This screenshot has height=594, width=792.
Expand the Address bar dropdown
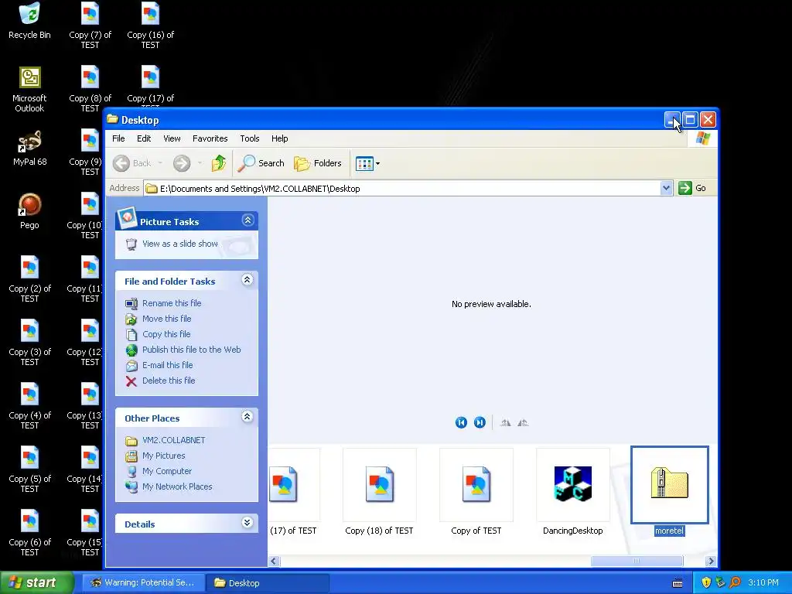[x=666, y=189]
